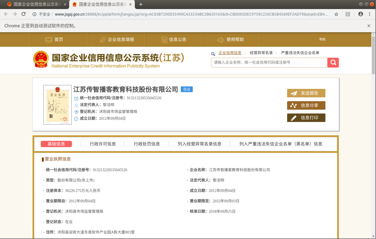Click the 信息公告 document icon
Image resolution: width=376 pixels, height=239 pixels.
click(x=164, y=40)
